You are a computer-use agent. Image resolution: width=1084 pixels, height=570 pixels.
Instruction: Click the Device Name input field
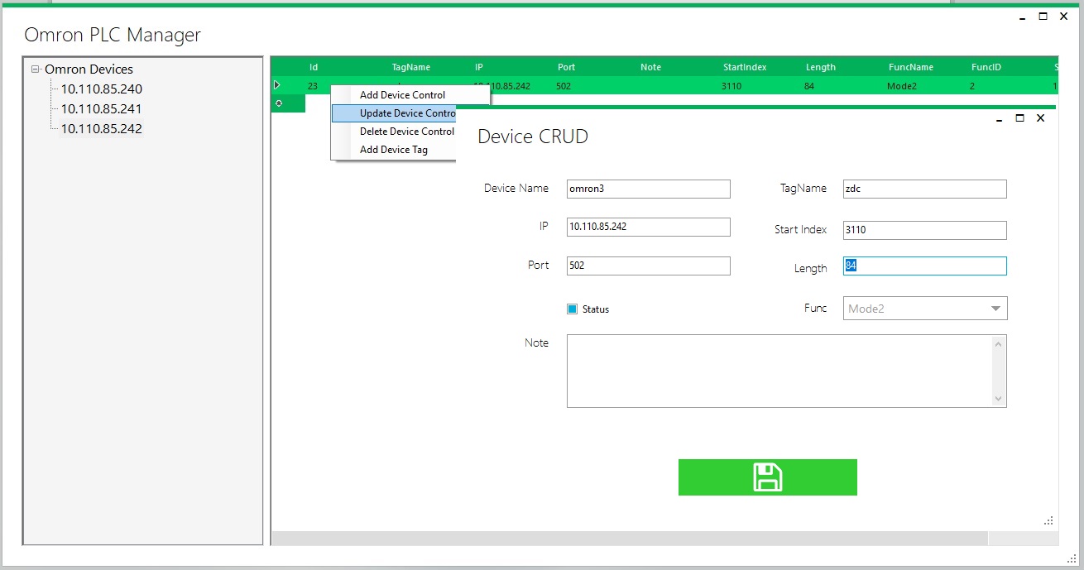tap(648, 189)
